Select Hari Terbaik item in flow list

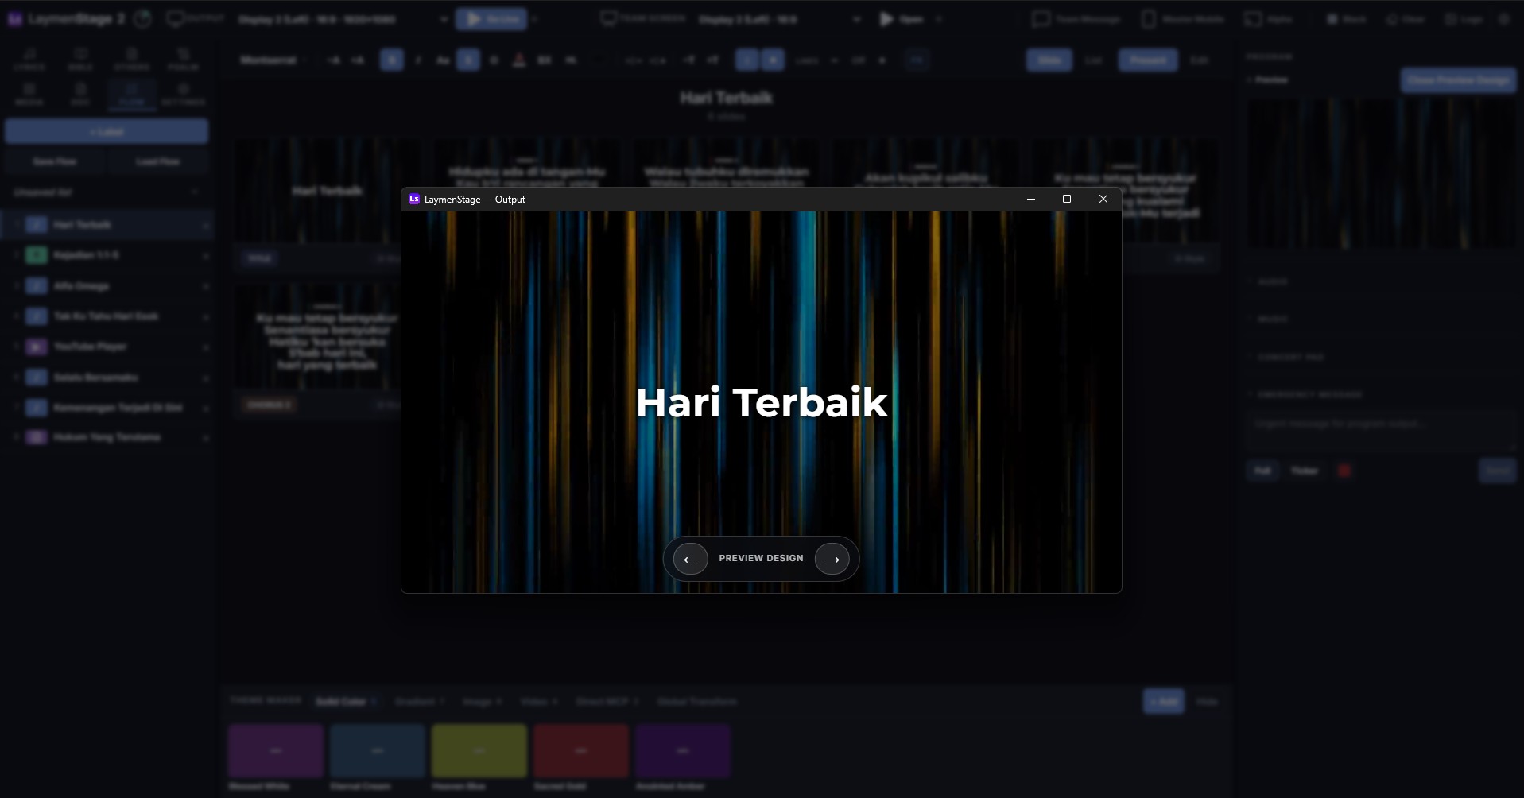click(x=107, y=225)
